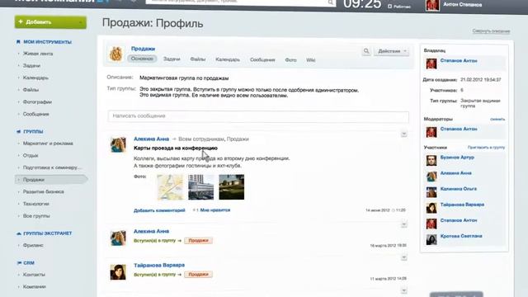Image resolution: width=528 pixels, height=297 pixels.
Task: Open Файлы in the sidebar
Action: click(31, 90)
